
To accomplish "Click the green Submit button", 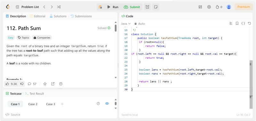I will click(x=132, y=7).
